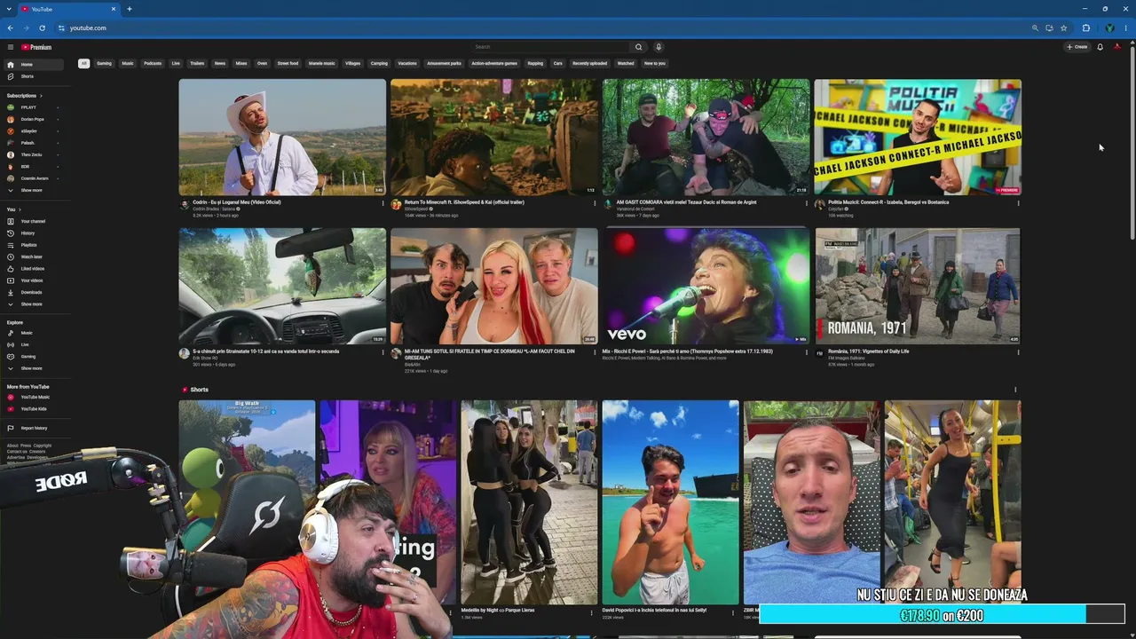Open Liked videos in the sidebar

coord(34,269)
